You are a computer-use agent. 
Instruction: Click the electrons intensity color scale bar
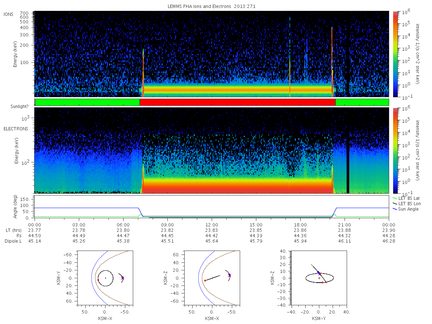[x=395, y=150]
